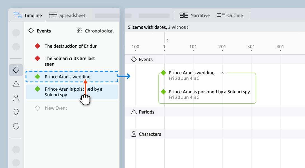305x168 pixels.
Task: Click the 101 mark on the time ruler
Action: coord(193,47)
